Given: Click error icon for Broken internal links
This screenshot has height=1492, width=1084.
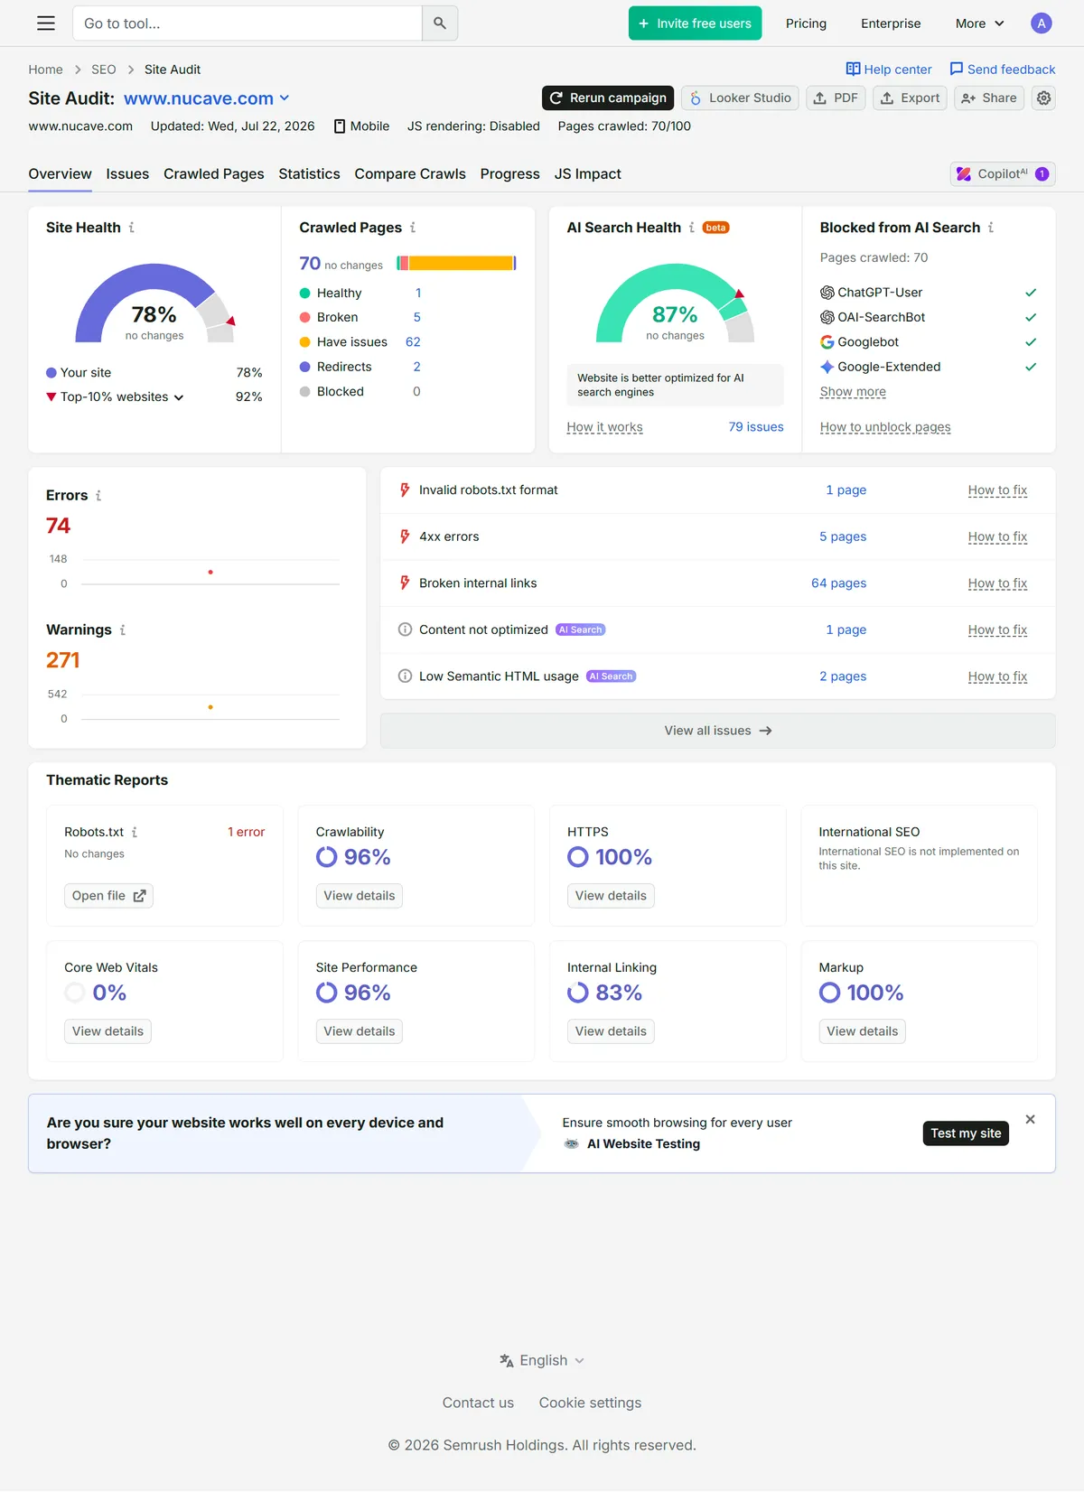Looking at the screenshot, I should click(405, 583).
